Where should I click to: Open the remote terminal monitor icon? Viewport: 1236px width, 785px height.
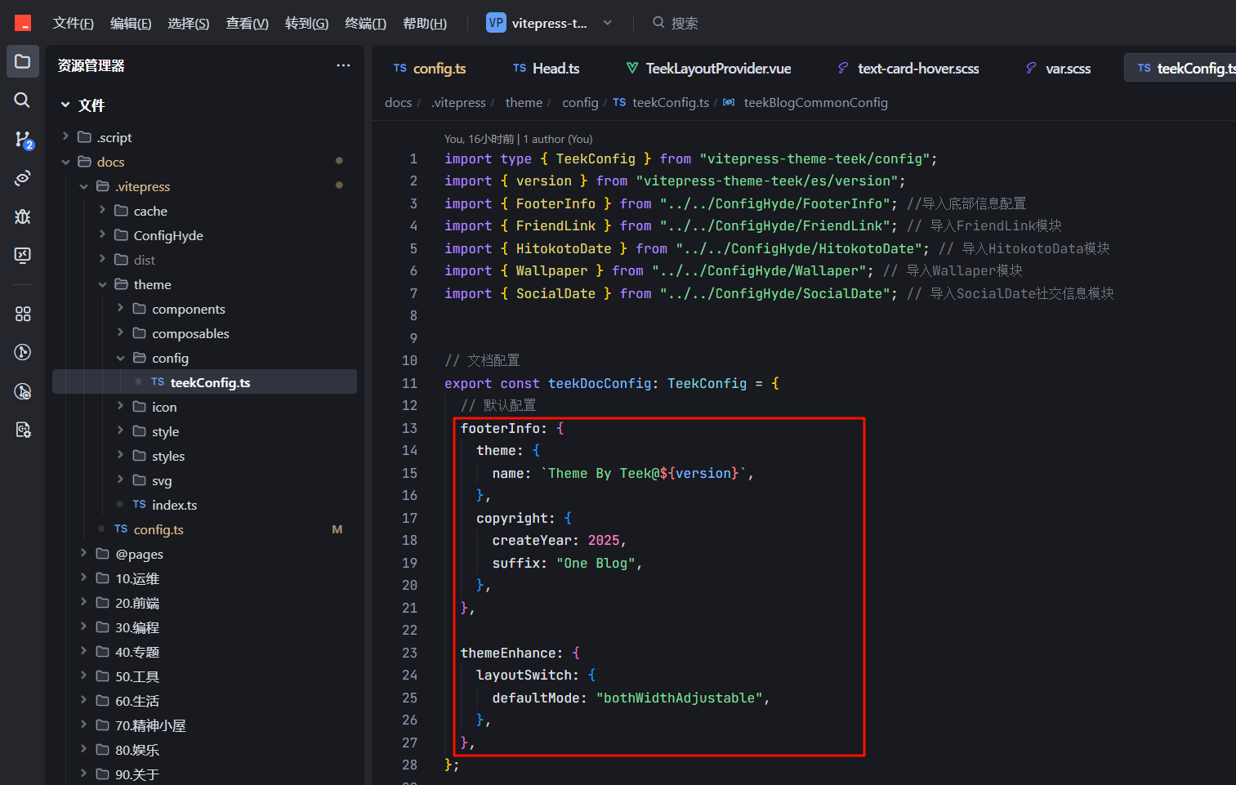23,255
